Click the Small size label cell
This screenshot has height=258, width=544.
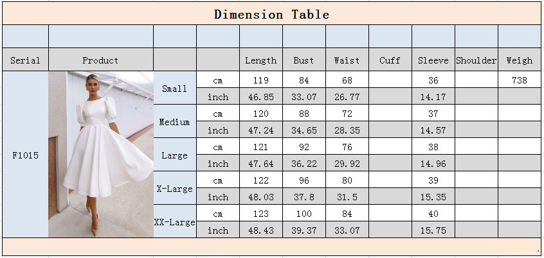coord(175,88)
